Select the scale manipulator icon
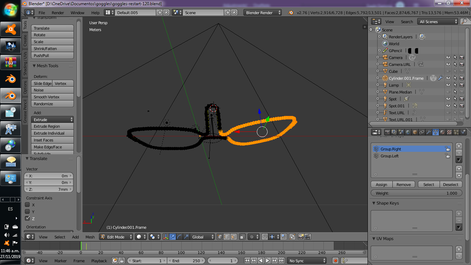The height and width of the screenshot is (265, 471). (x=187, y=237)
